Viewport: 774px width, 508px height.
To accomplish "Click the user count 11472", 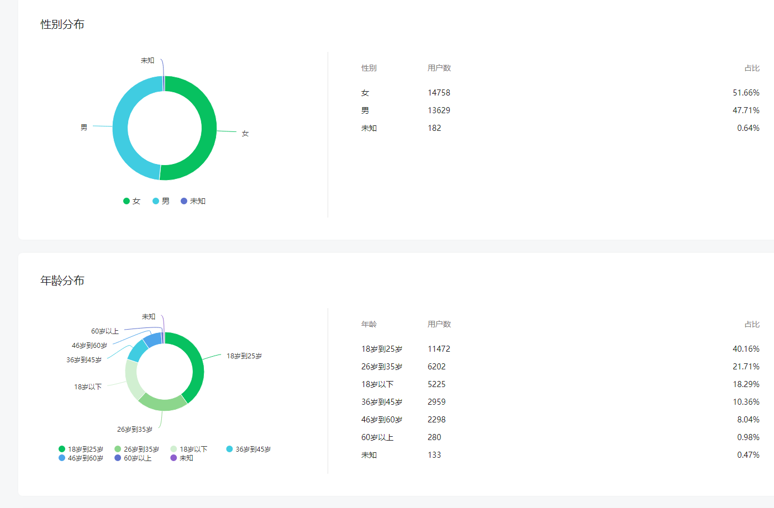I will [x=439, y=349].
